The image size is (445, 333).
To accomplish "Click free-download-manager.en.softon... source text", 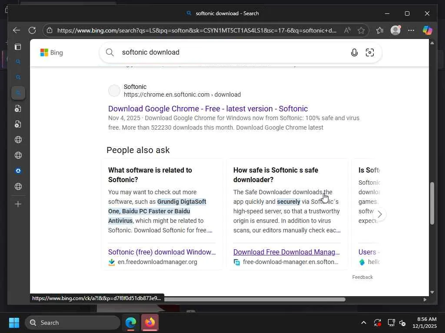I will point(291,262).
